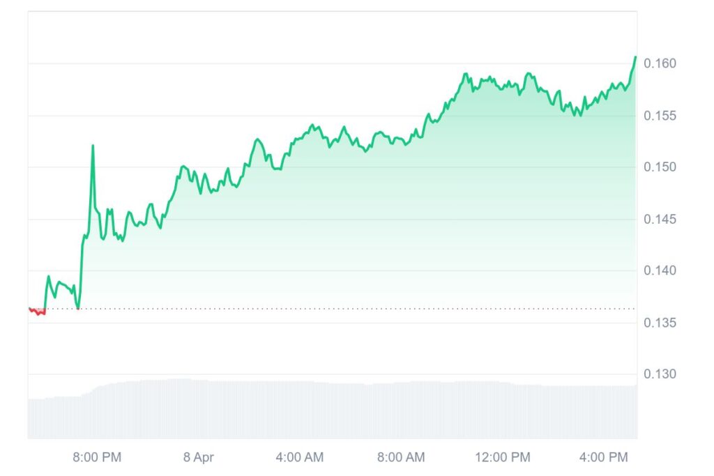Click the 0.135 price axis label
The image size is (714, 476).
click(660, 323)
